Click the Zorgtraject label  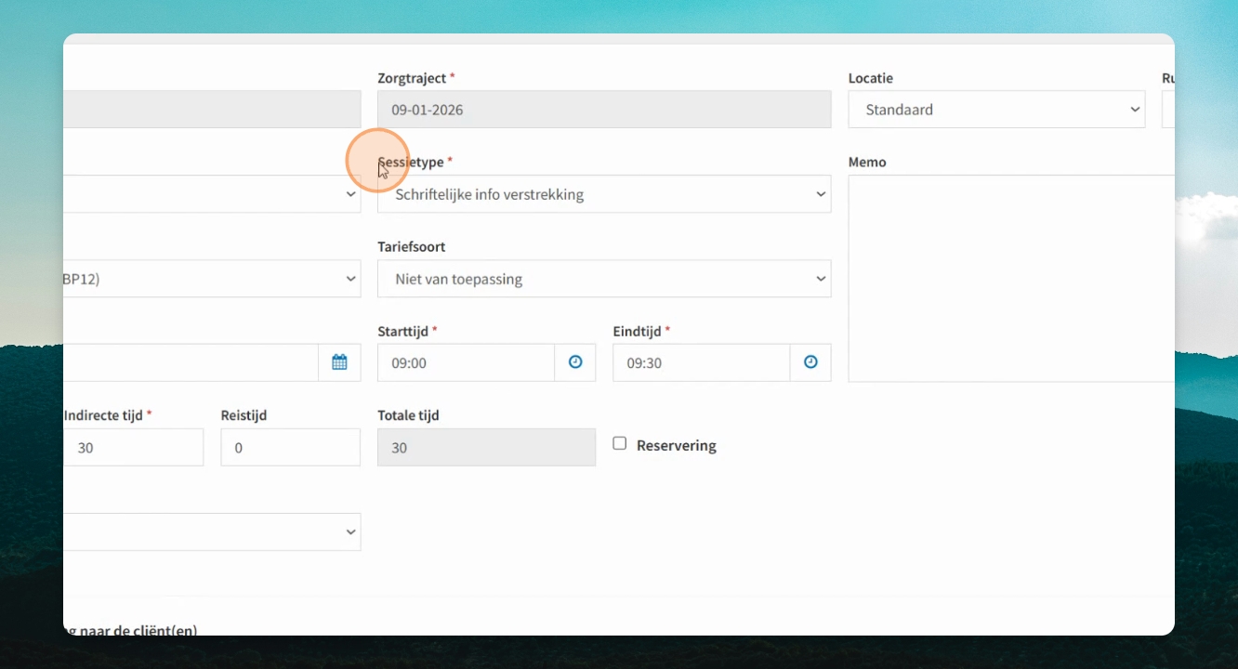click(412, 78)
